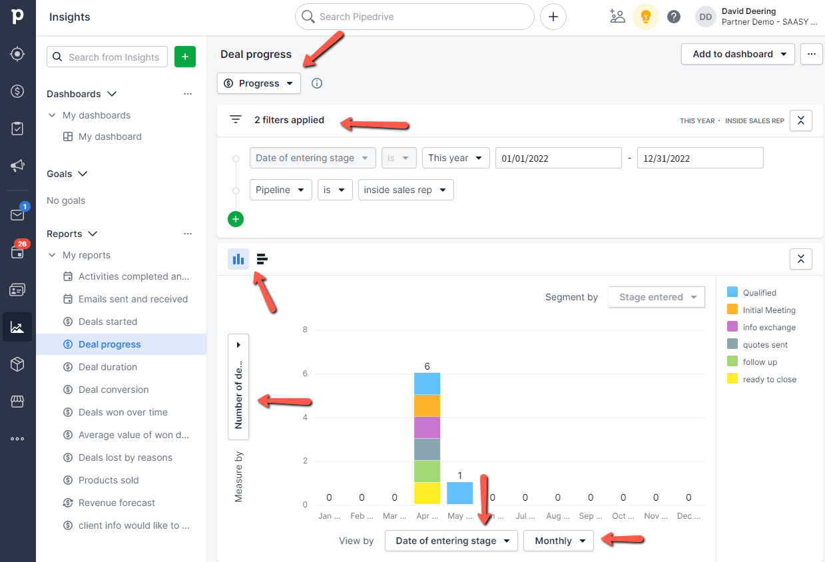
Task: Open the Pipeline filter field dropdown
Action: (280, 190)
